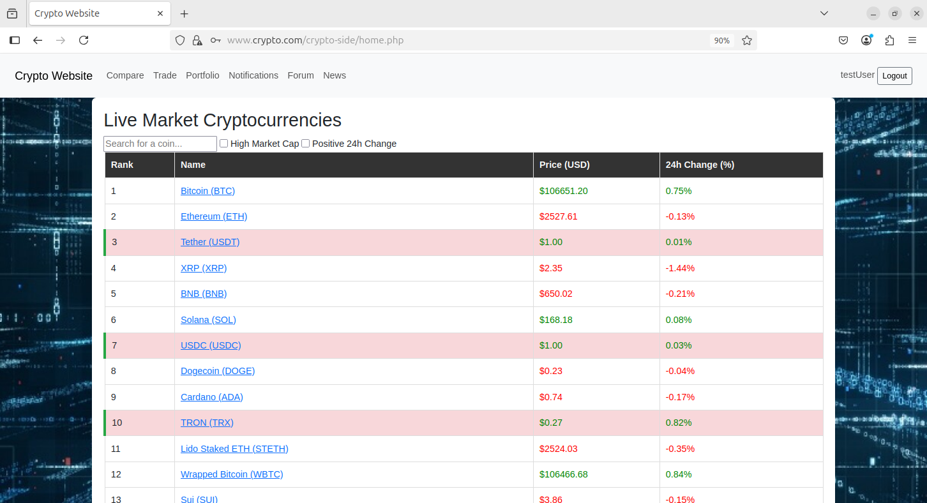Reload the current page

84,40
